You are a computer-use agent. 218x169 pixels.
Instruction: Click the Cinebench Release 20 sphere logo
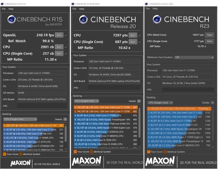[x=83, y=20]
